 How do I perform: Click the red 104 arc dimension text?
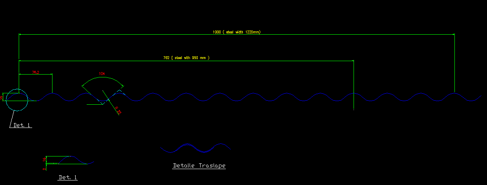102,74
